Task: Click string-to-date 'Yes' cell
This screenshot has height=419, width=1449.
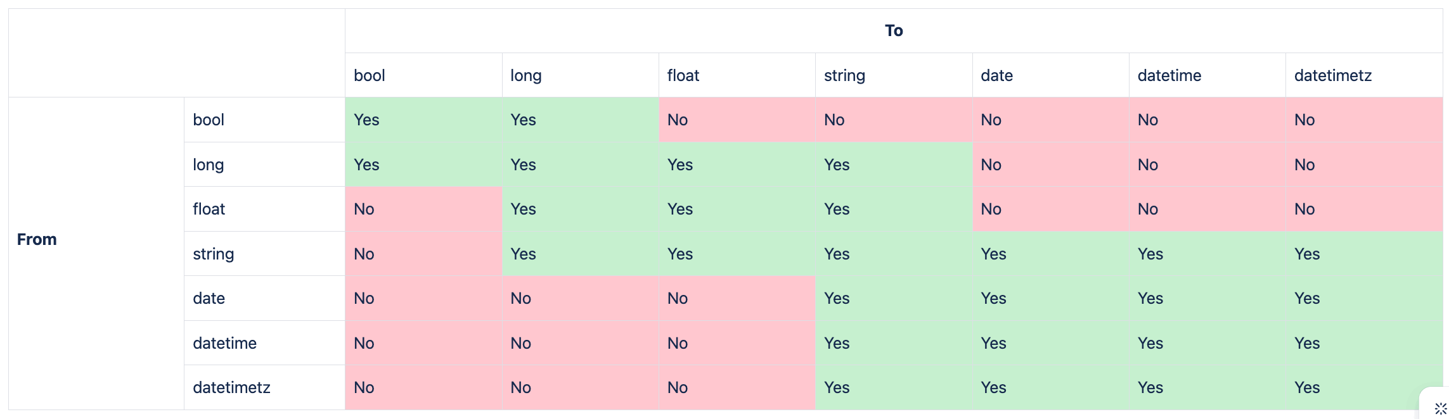Action: pyautogui.click(x=993, y=254)
